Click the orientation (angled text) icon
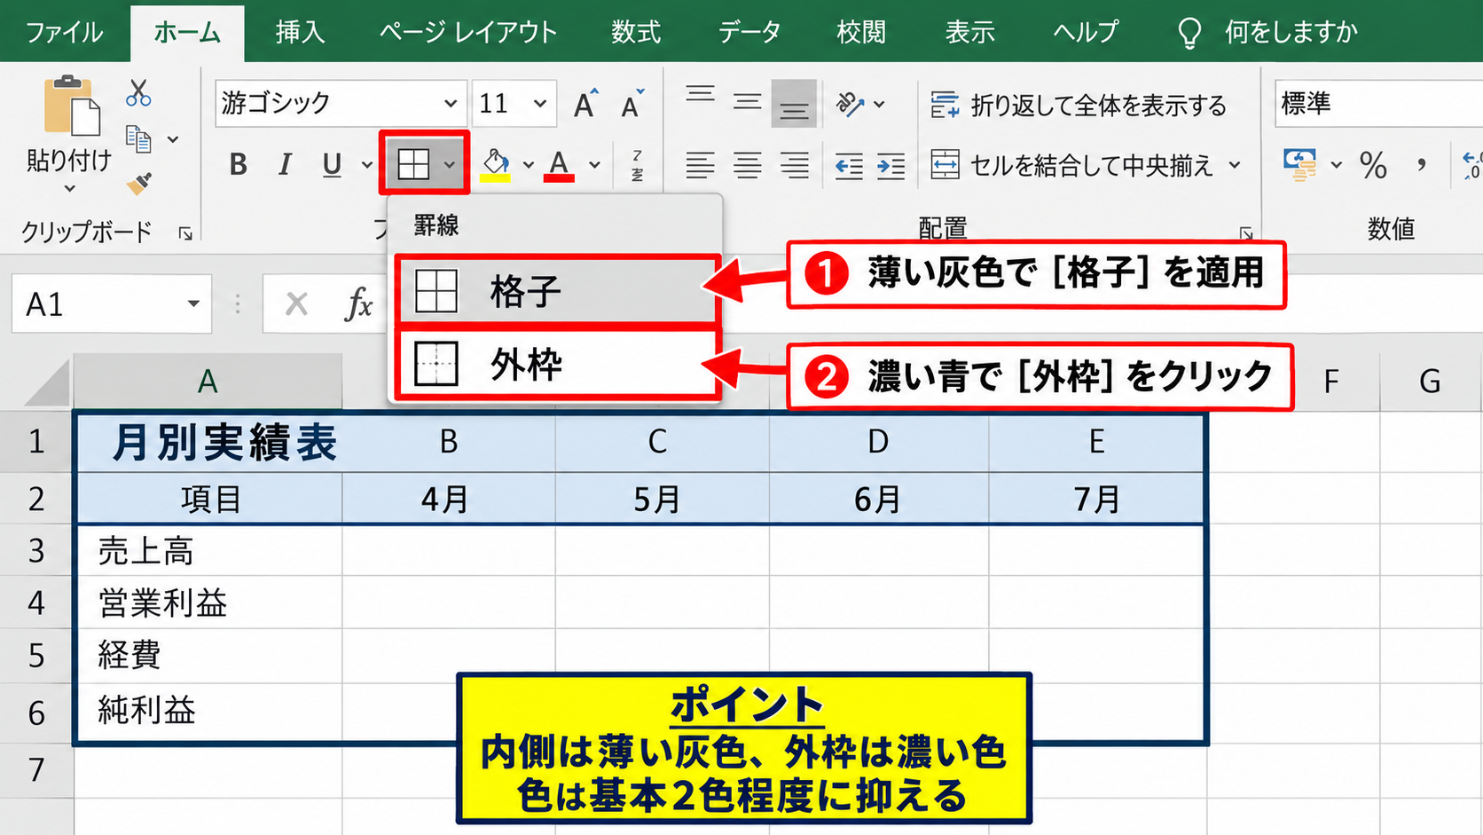1483x835 pixels. 850,105
